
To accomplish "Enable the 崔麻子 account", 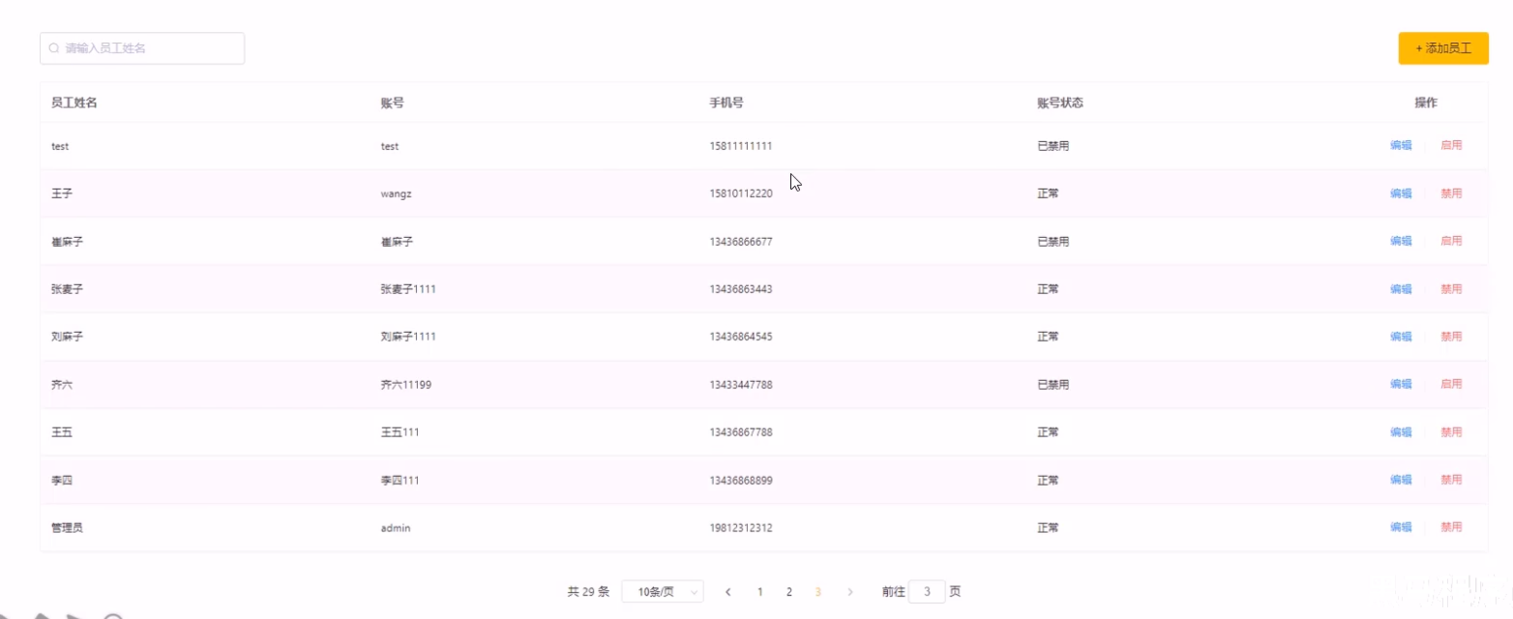I will 1451,241.
